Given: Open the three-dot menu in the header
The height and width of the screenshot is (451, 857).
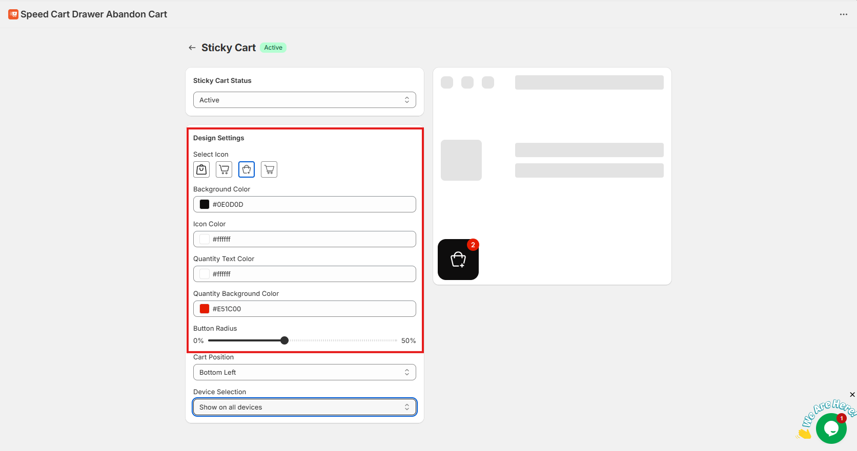Looking at the screenshot, I should click(x=843, y=14).
